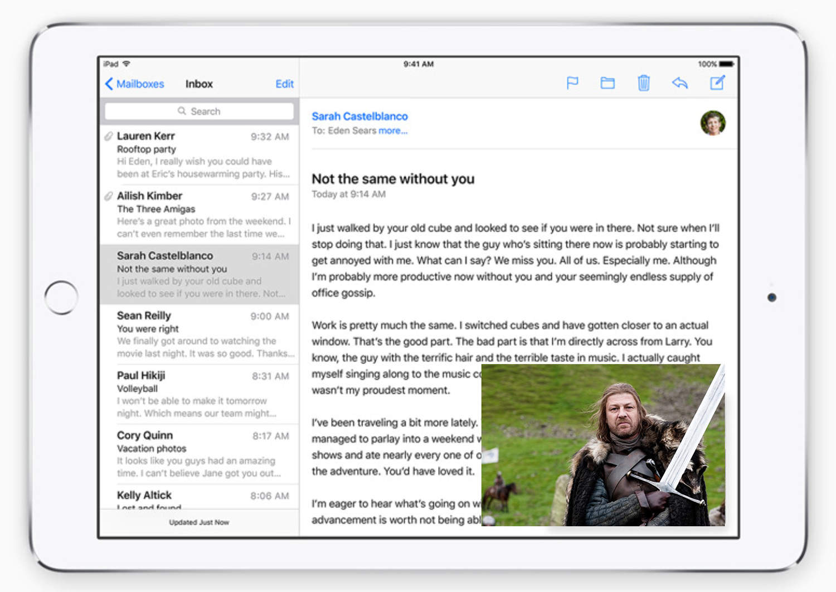
Task: Click the Wi-Fi icon in status bar
Action: [x=127, y=64]
